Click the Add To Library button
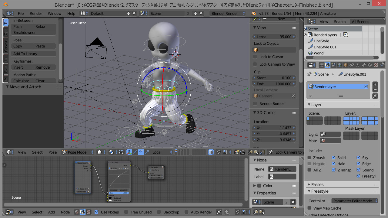 pyautogui.click(x=34, y=54)
